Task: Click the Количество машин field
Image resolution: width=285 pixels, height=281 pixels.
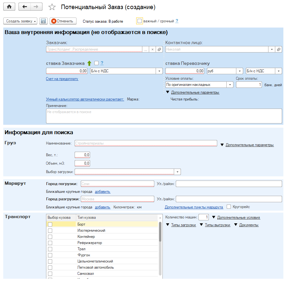Action: (x=204, y=217)
